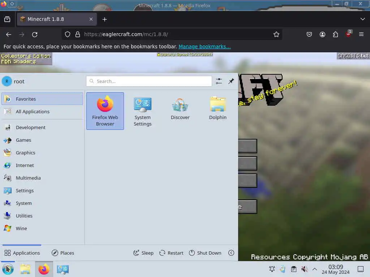
Task: Pin the application launcher open
Action: click(231, 81)
